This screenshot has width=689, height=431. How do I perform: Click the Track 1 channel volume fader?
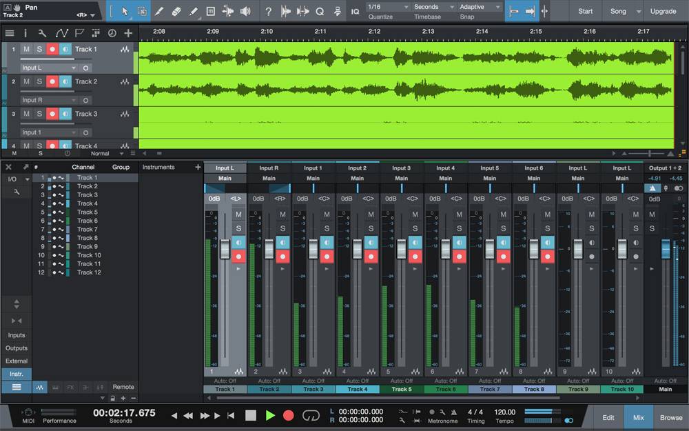pos(225,250)
